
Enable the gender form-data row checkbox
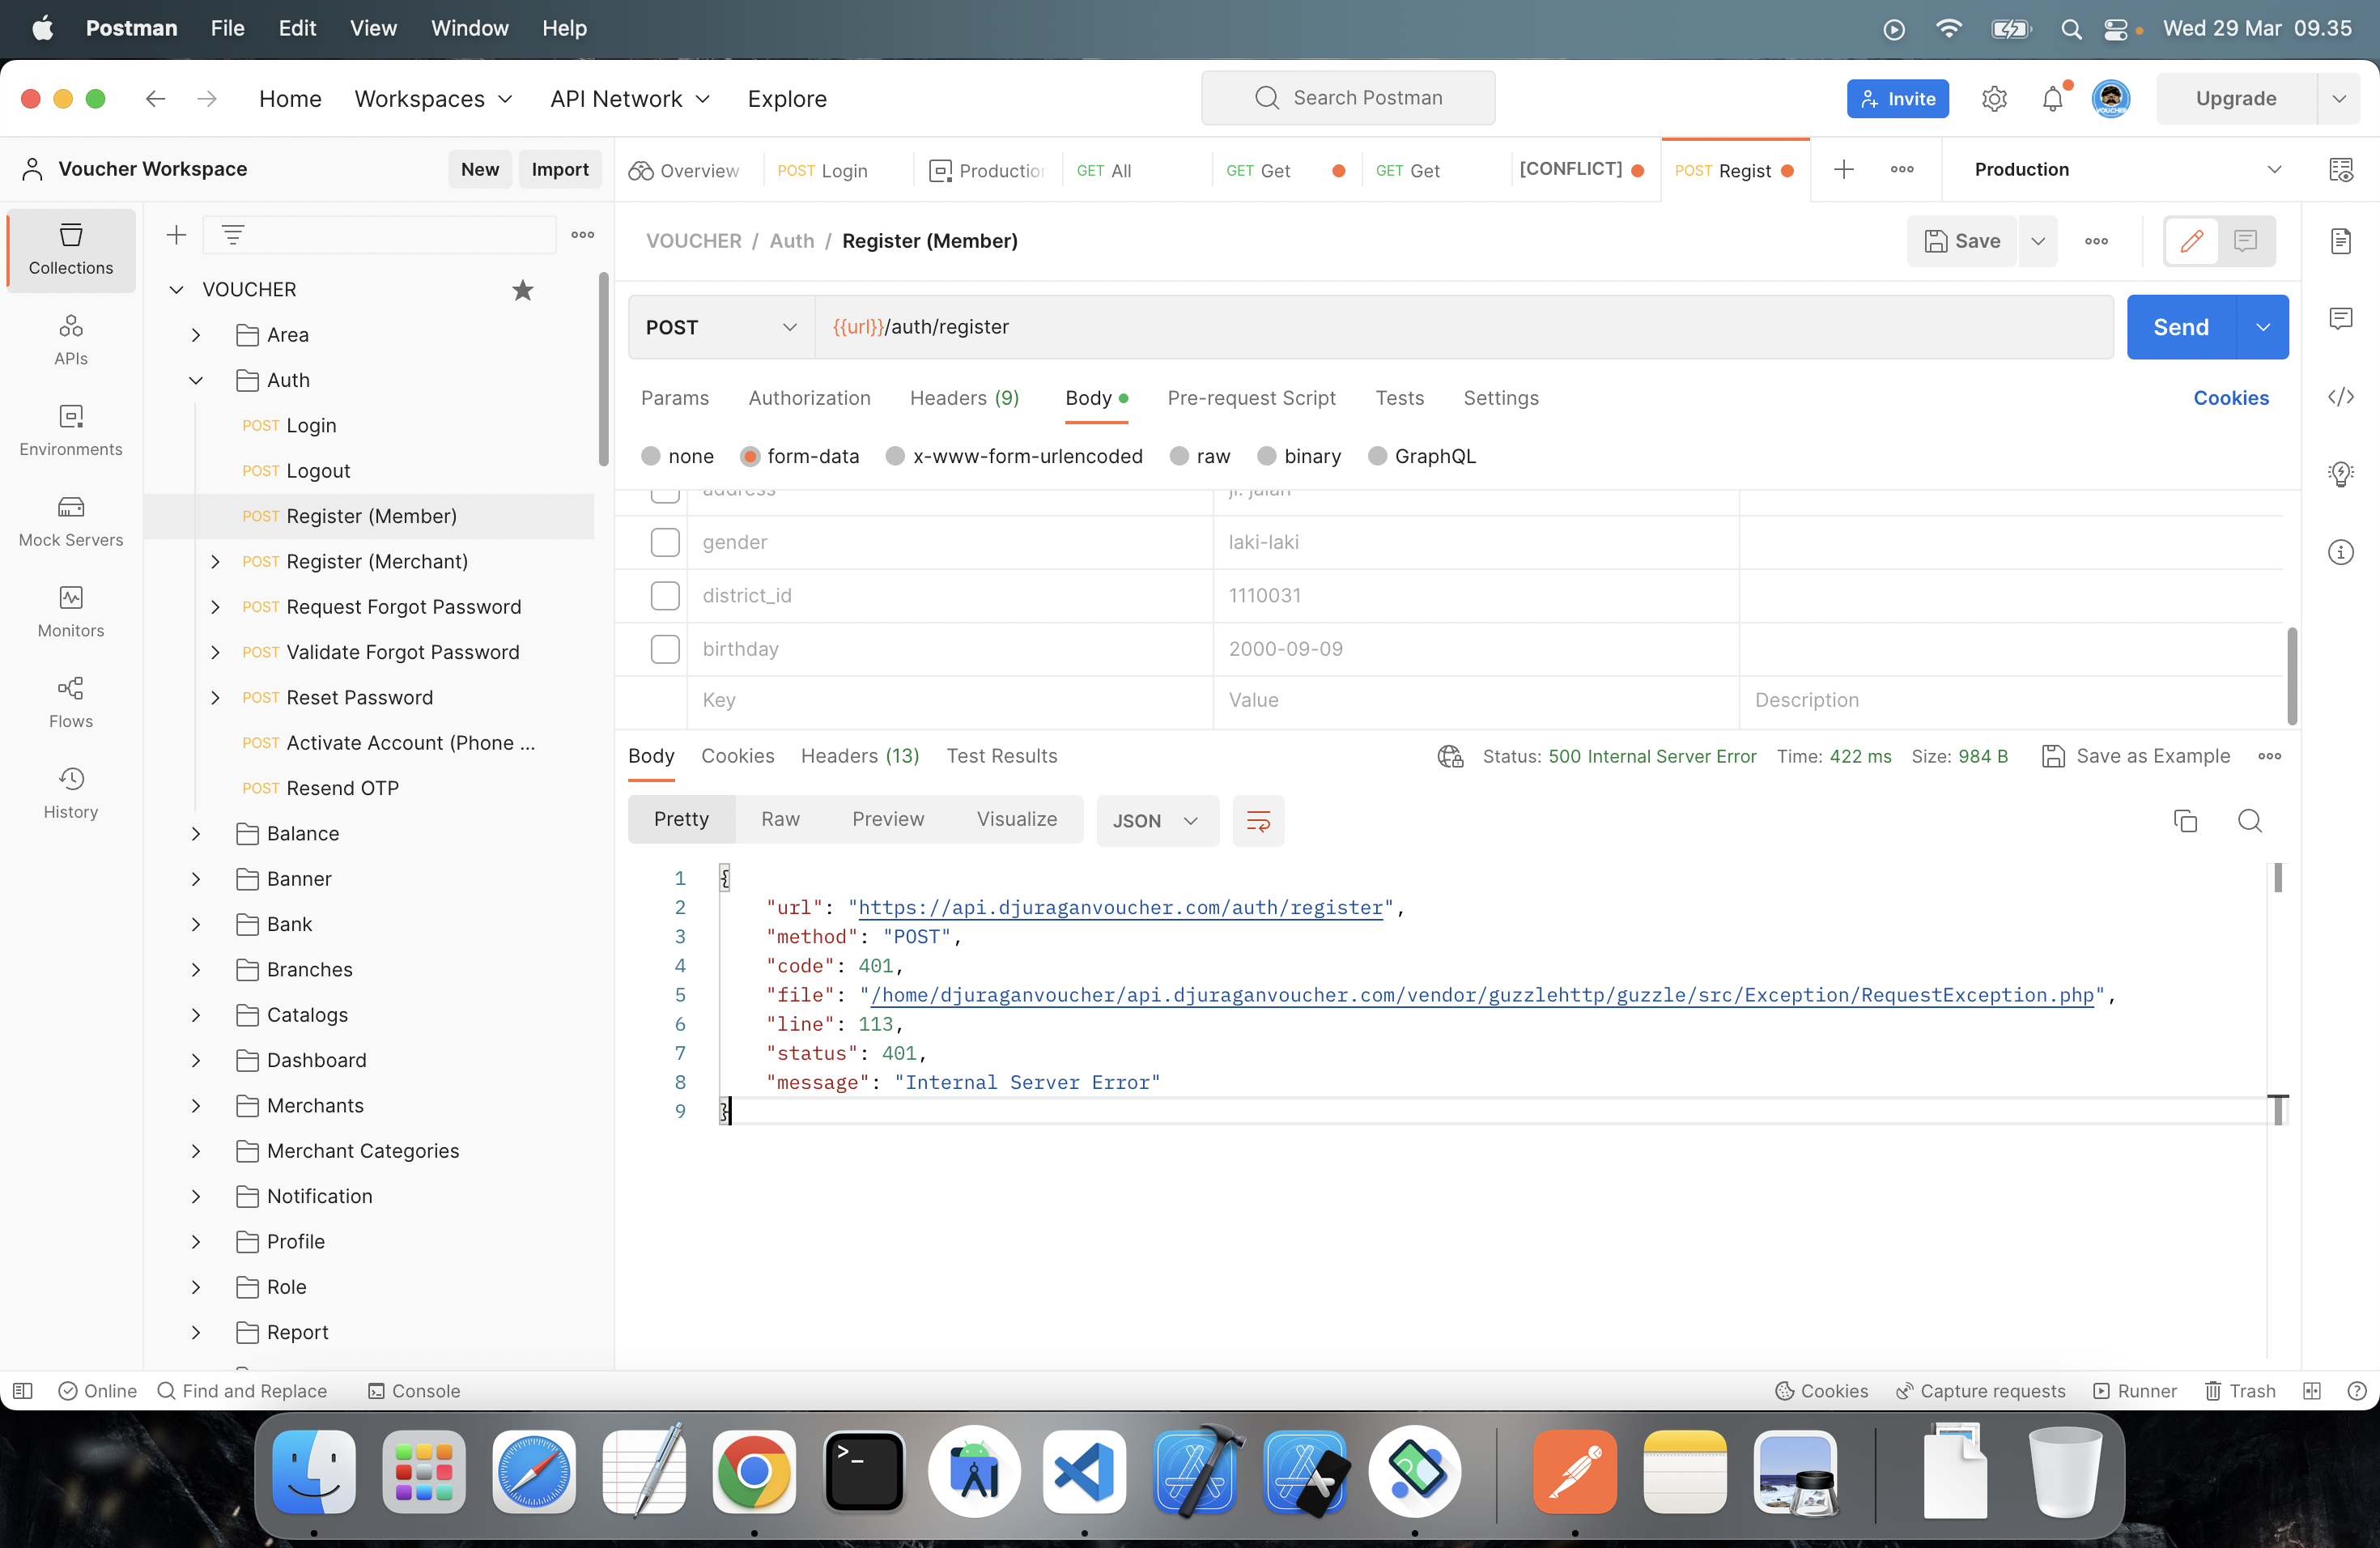coord(665,542)
